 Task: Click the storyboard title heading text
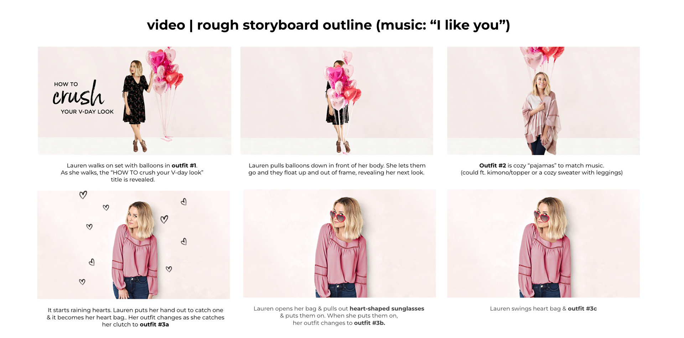[328, 25]
